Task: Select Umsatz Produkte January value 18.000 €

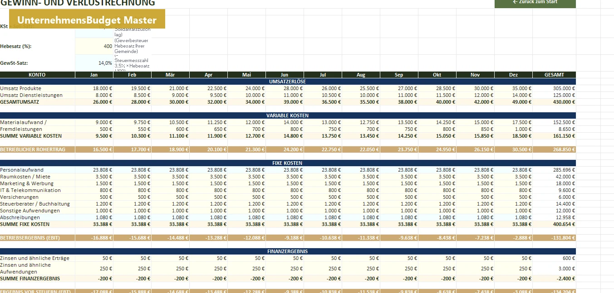Action: (x=94, y=88)
